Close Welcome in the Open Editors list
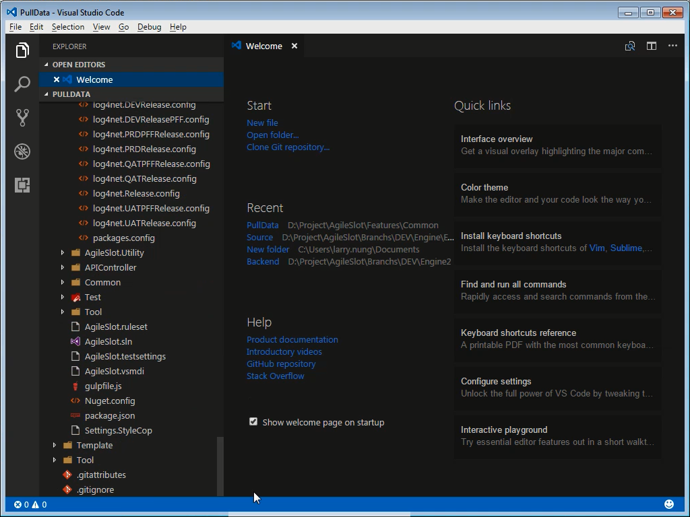 (x=57, y=79)
